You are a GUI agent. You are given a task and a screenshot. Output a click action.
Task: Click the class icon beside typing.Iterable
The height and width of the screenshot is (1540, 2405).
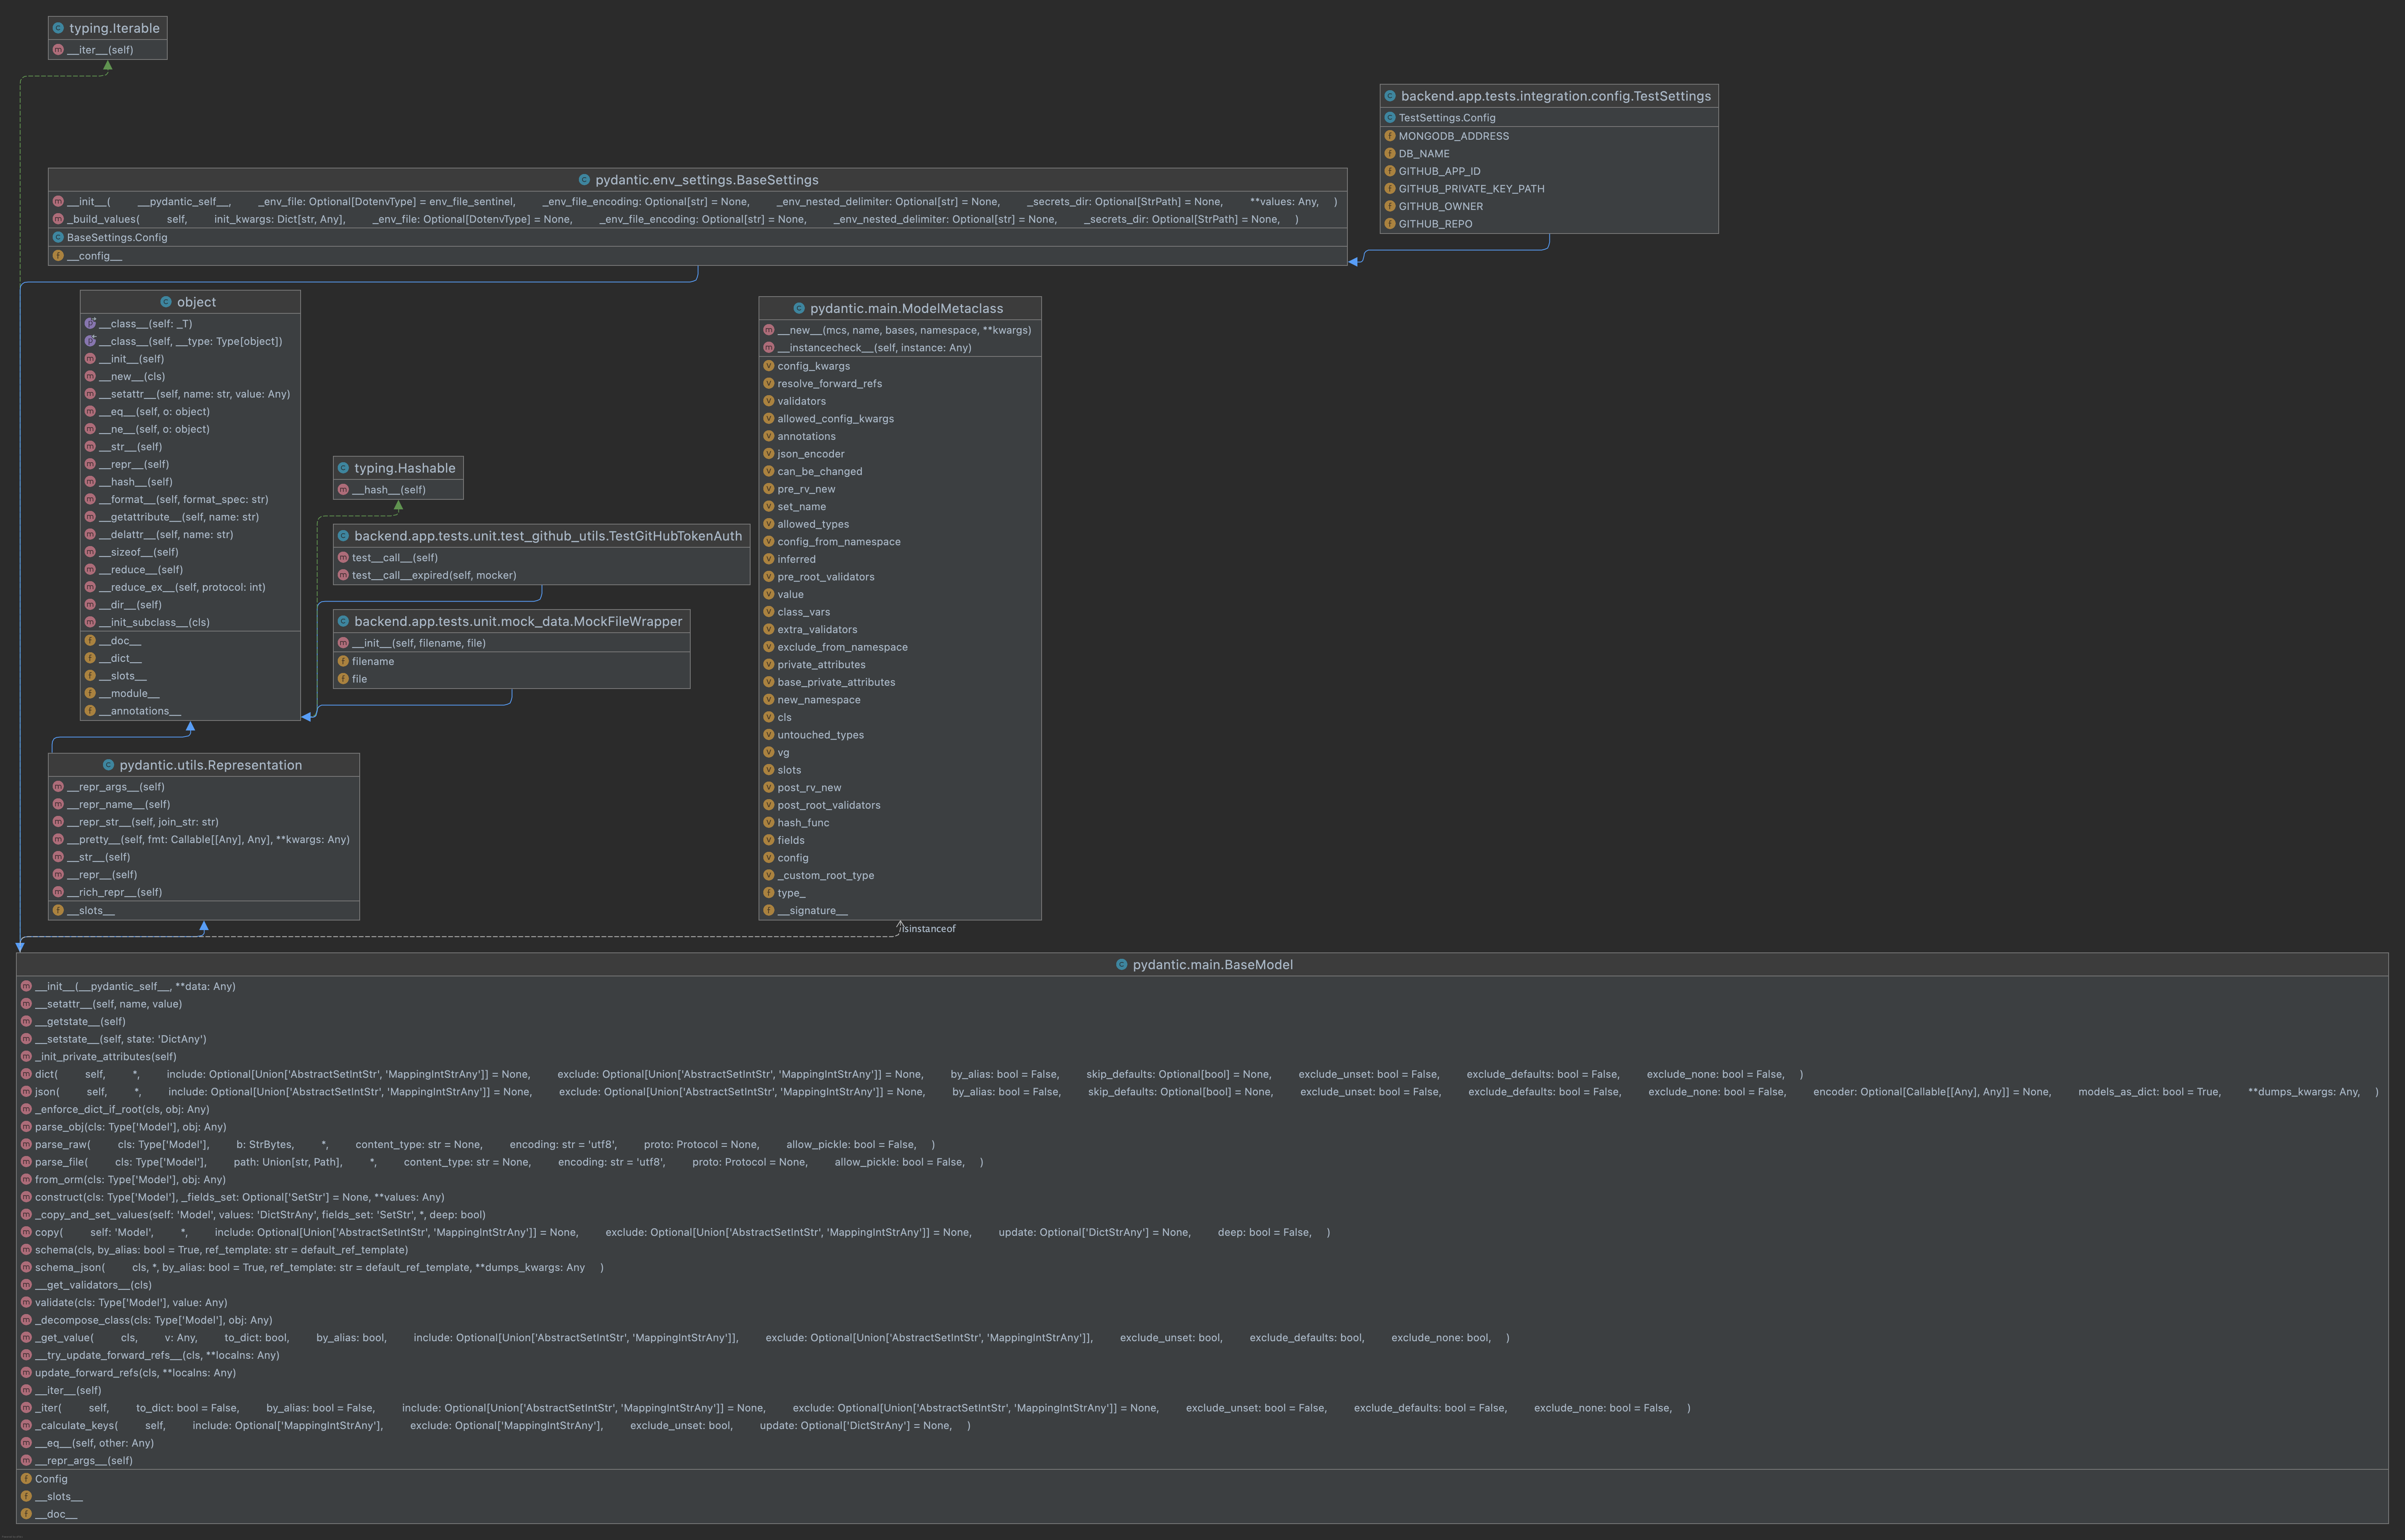tap(58, 28)
